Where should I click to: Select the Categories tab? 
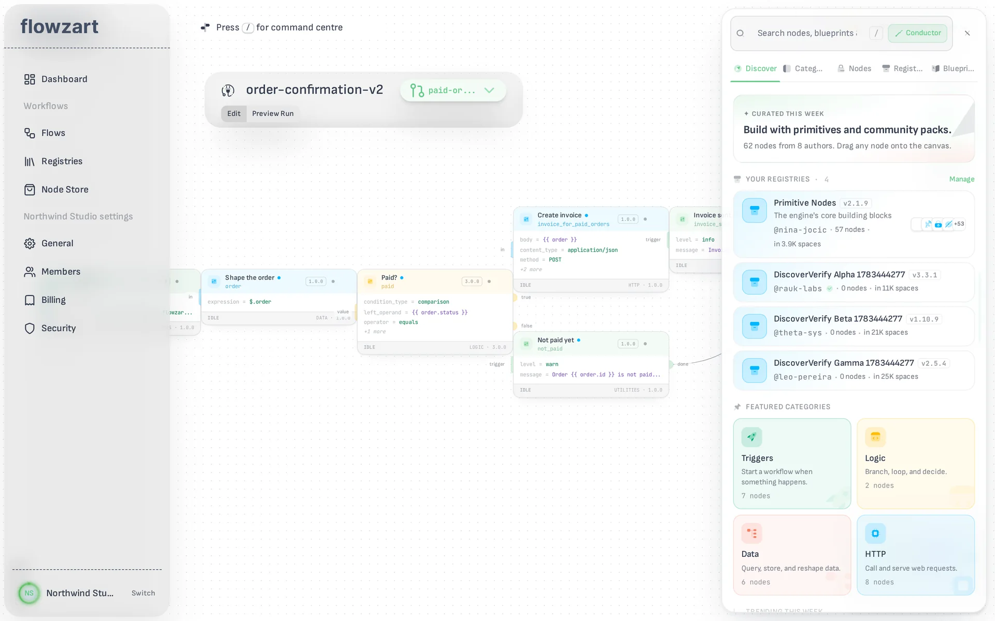click(x=803, y=69)
